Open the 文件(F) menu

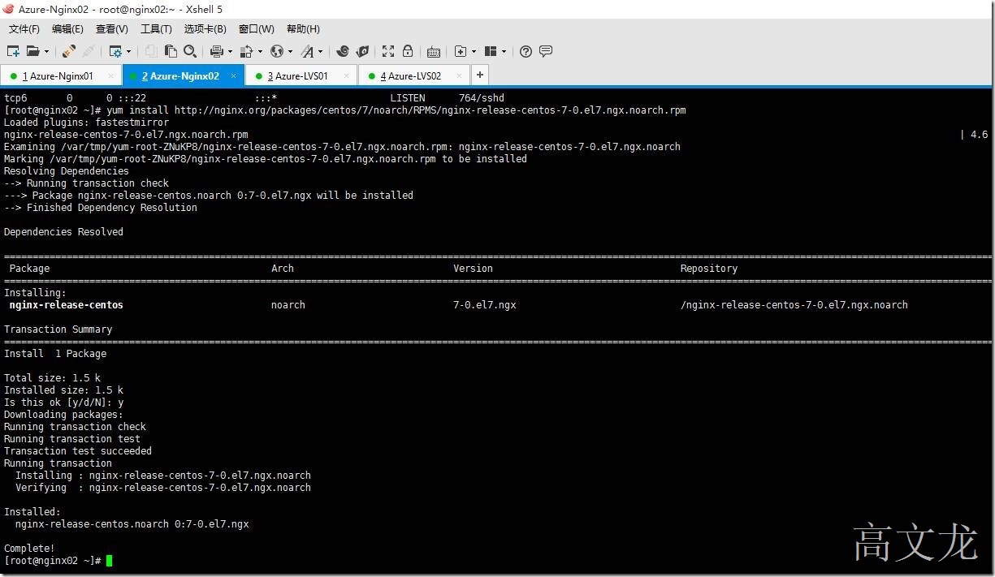[24, 29]
